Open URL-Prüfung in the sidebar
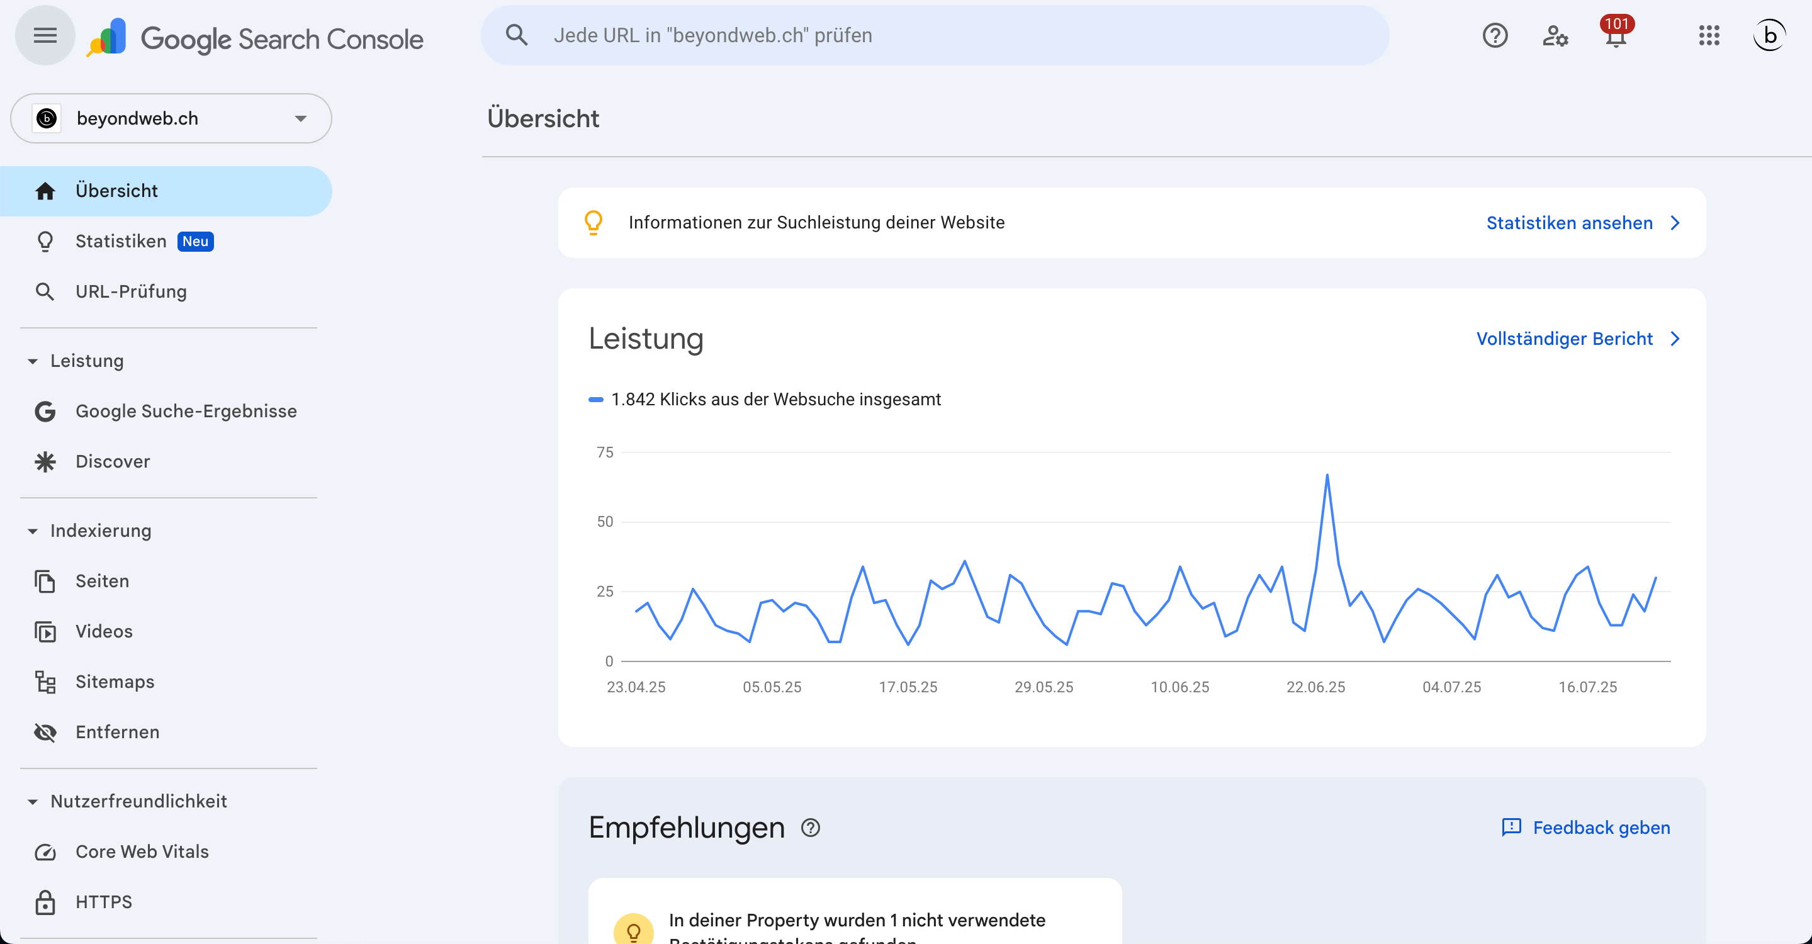Image resolution: width=1812 pixels, height=944 pixels. click(x=166, y=291)
